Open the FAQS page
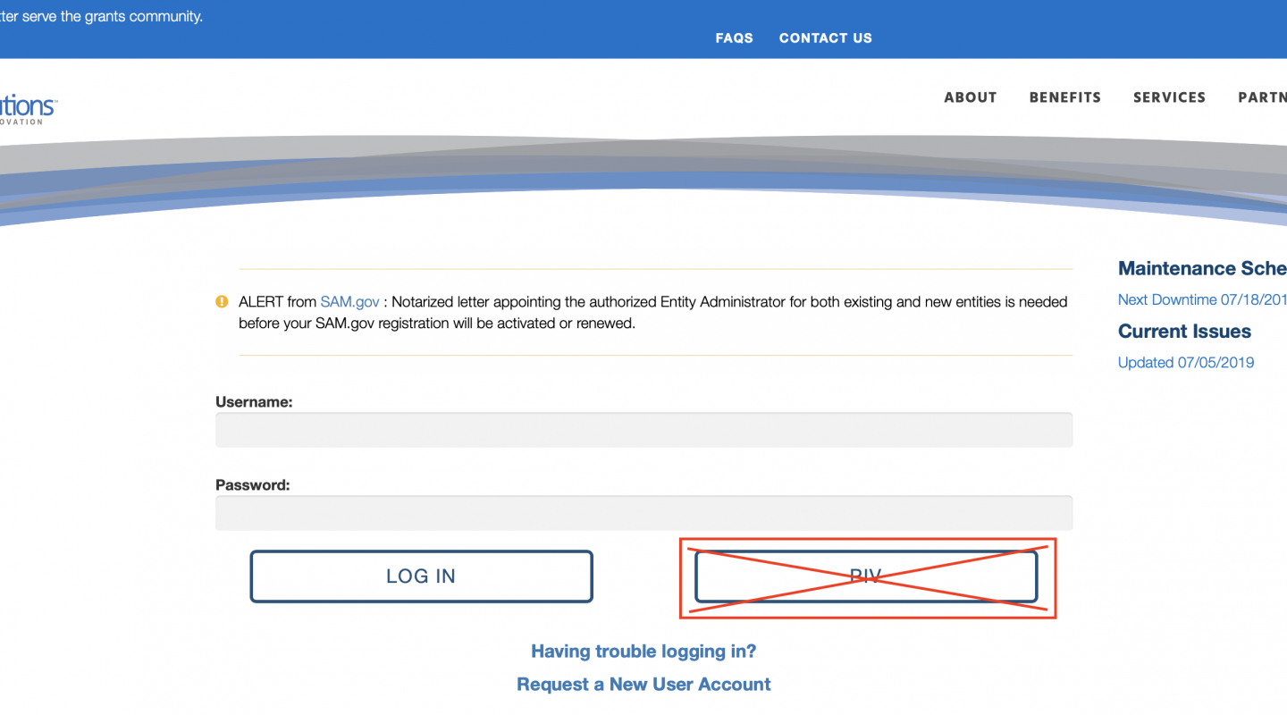The image size is (1287, 715). pos(734,38)
